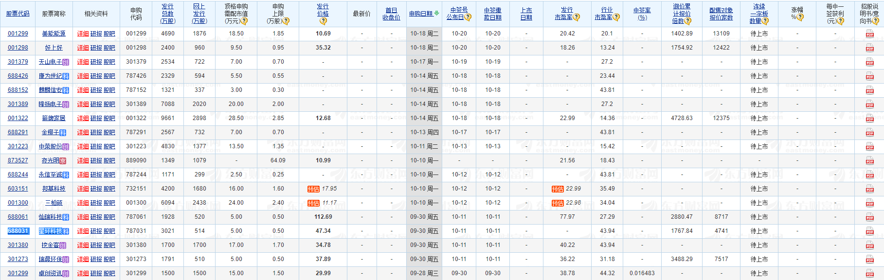Sort by 首日收盘价 column header
Viewport: 884px width, 280px height.
[x=391, y=14]
